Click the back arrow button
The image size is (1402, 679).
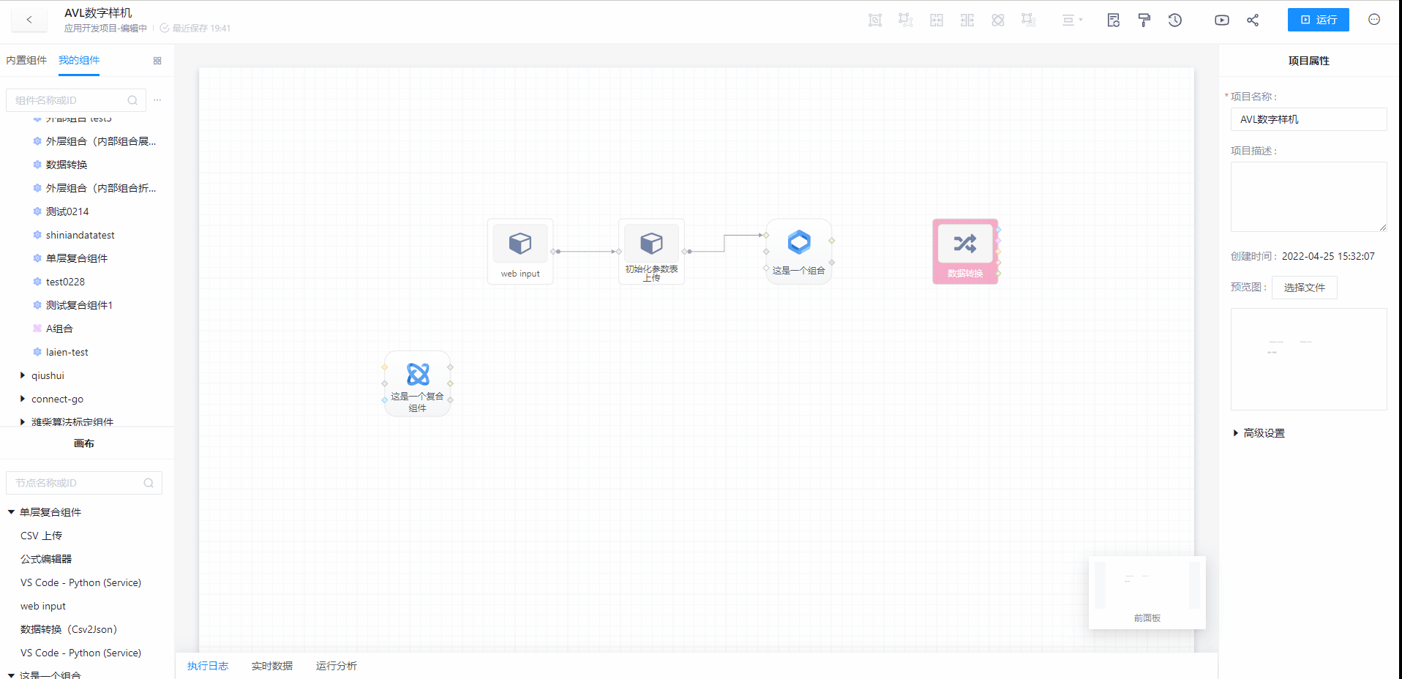pyautogui.click(x=29, y=20)
